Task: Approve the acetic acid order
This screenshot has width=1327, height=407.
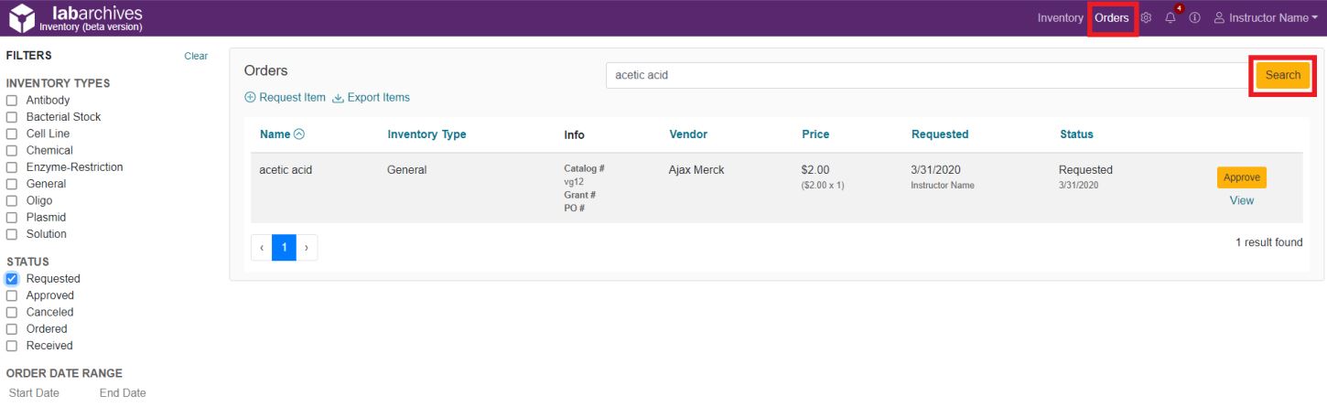Action: (1241, 177)
